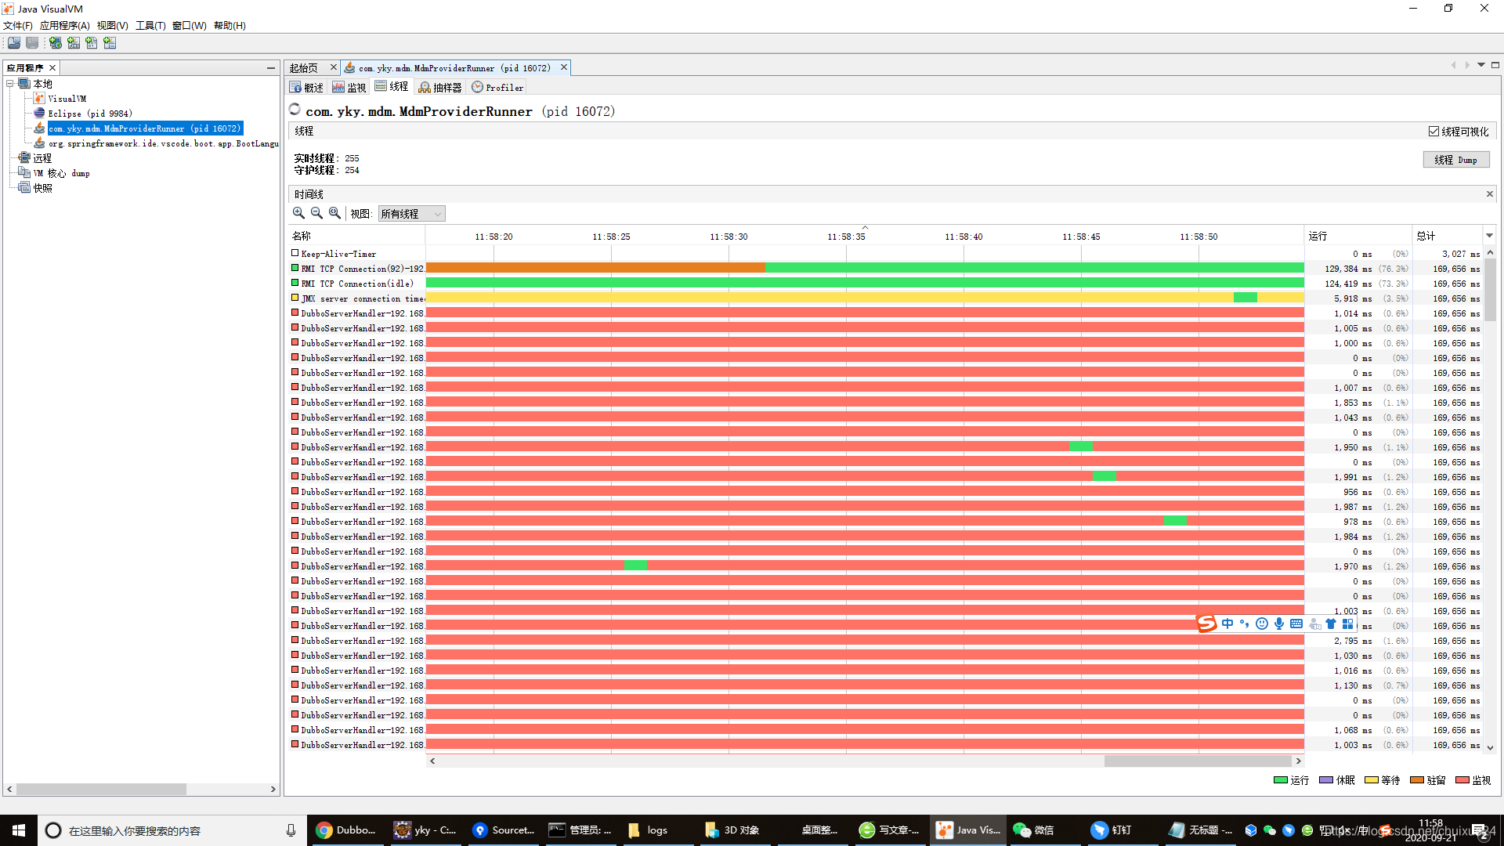Click the timeline fit-to-width zoom icon

coord(334,213)
